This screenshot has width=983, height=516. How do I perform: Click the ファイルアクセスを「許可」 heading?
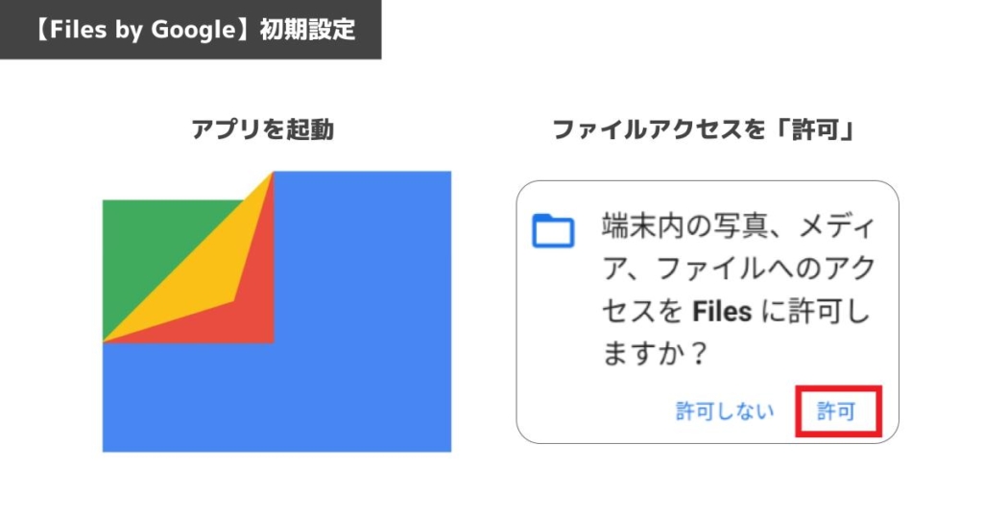click(x=705, y=129)
